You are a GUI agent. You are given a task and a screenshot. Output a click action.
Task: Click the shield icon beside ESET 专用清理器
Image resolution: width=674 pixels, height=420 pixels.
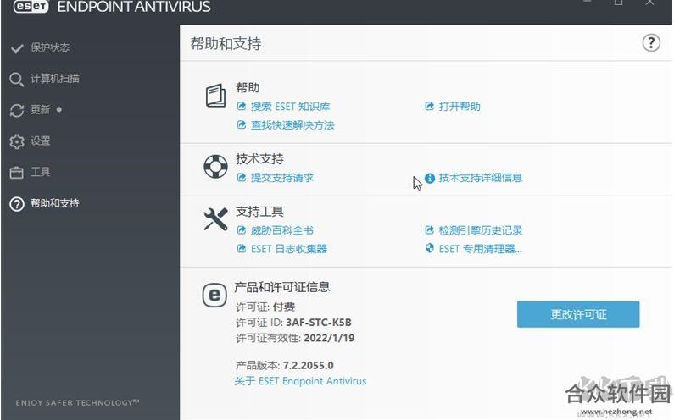tap(430, 248)
